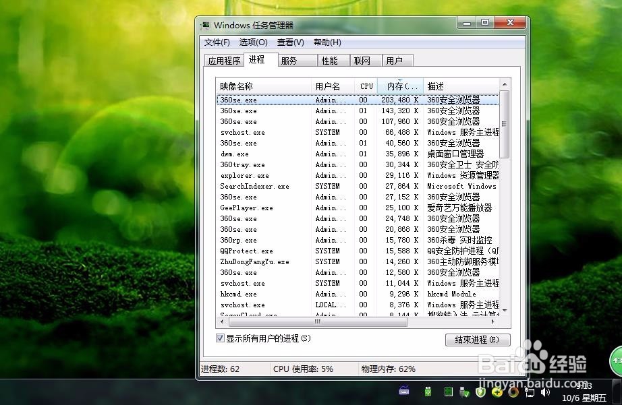Click the orange ring tray icon
This screenshot has height=405, width=622.
pyautogui.click(x=513, y=392)
